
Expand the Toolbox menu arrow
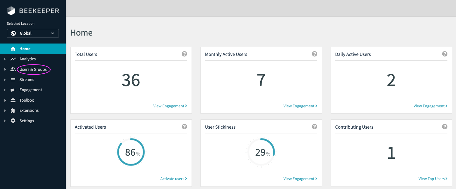(5, 100)
